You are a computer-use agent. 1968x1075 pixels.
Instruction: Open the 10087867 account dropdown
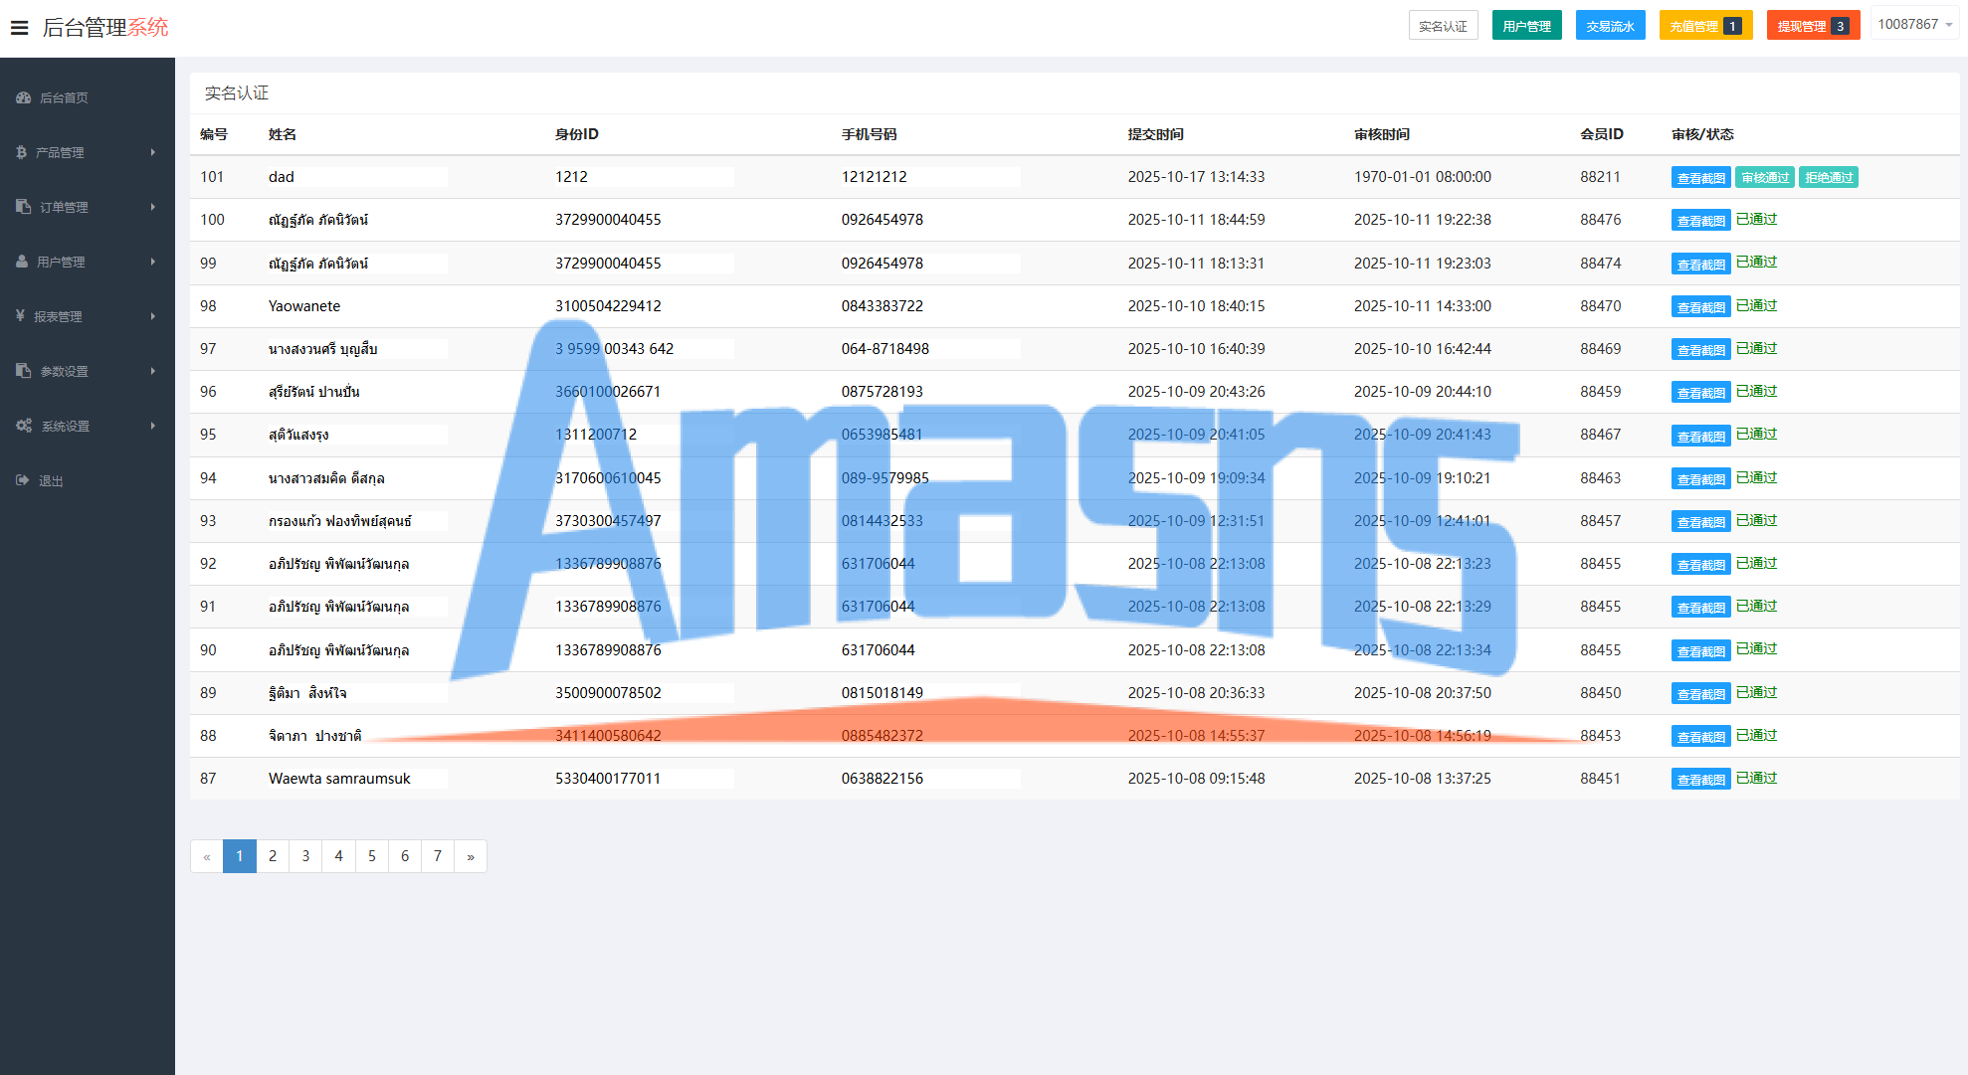point(1914,25)
